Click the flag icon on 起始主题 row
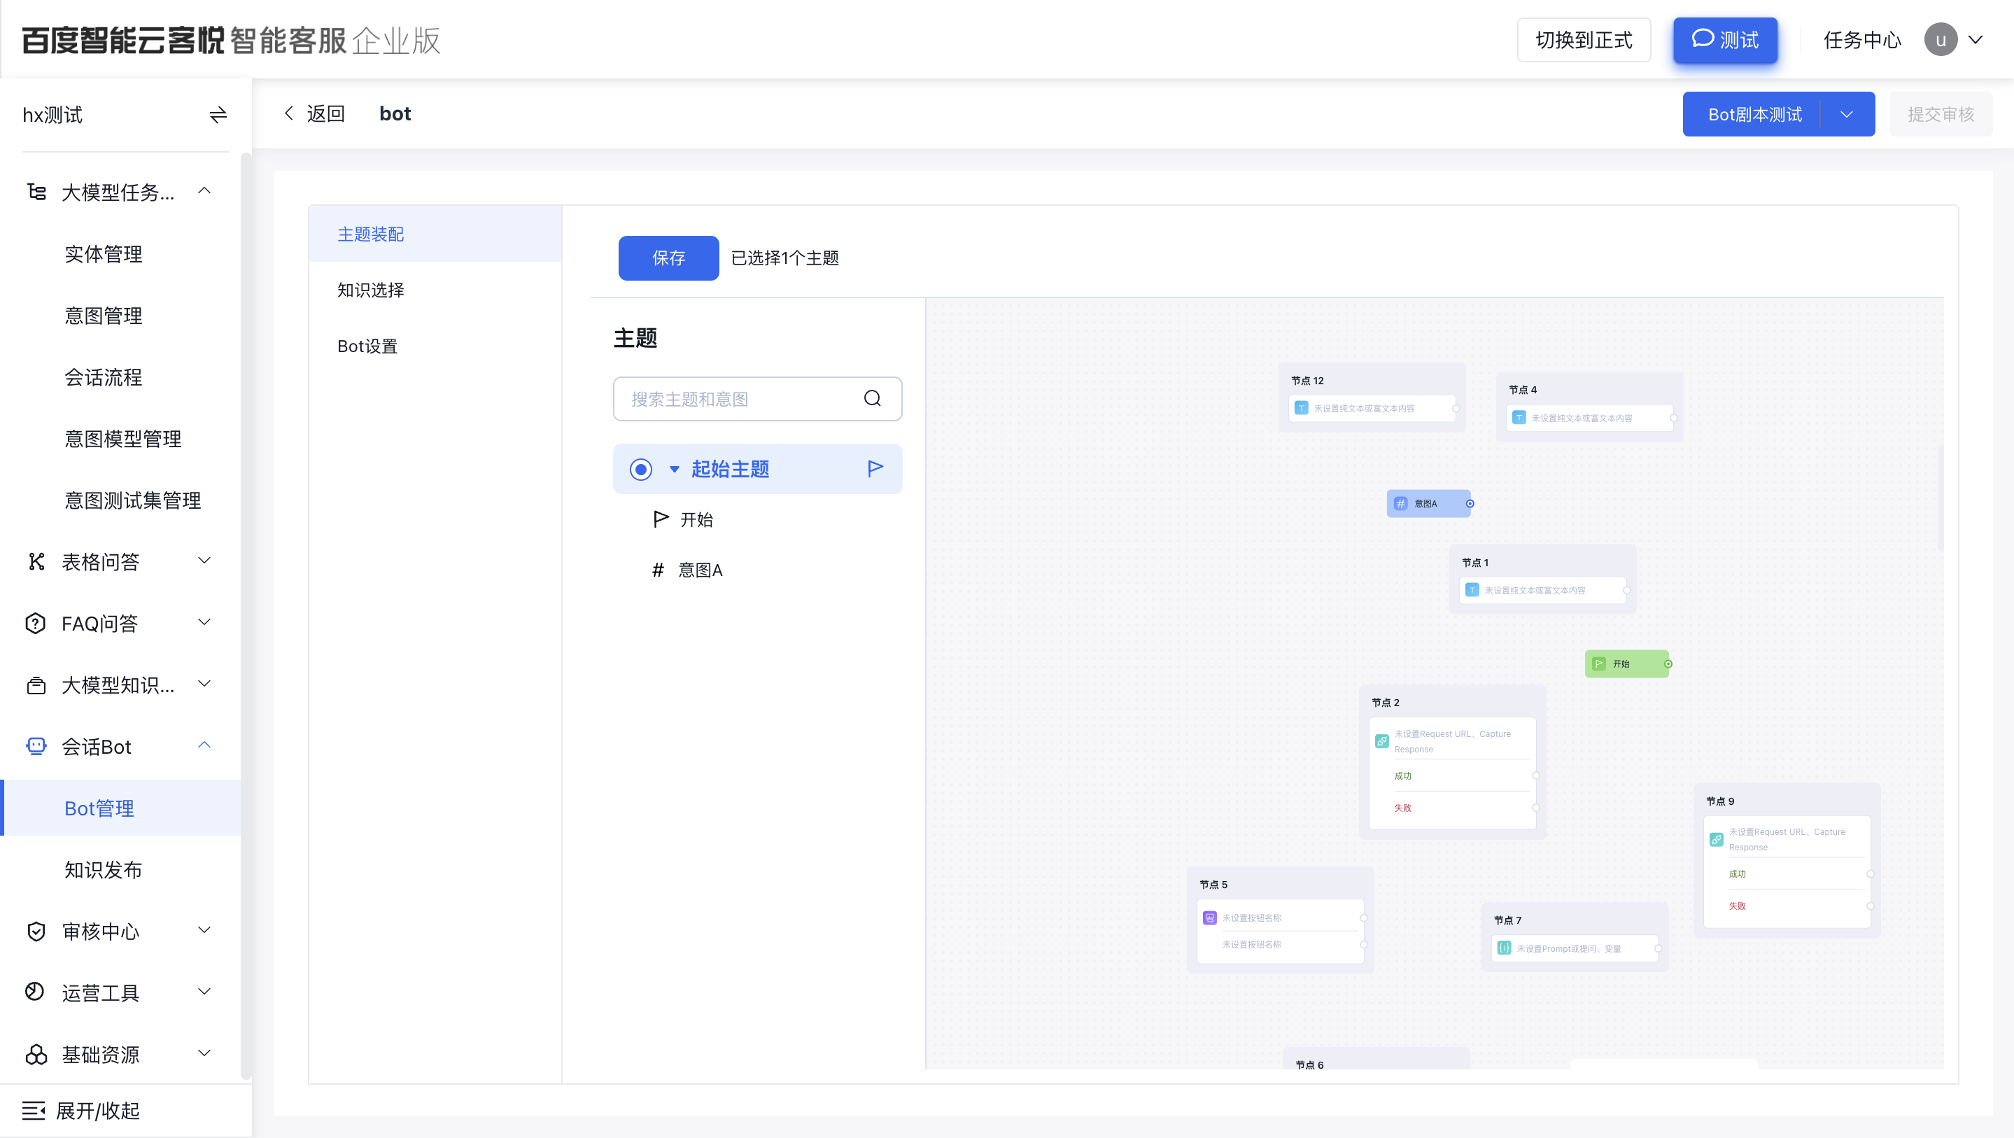 tap(875, 468)
